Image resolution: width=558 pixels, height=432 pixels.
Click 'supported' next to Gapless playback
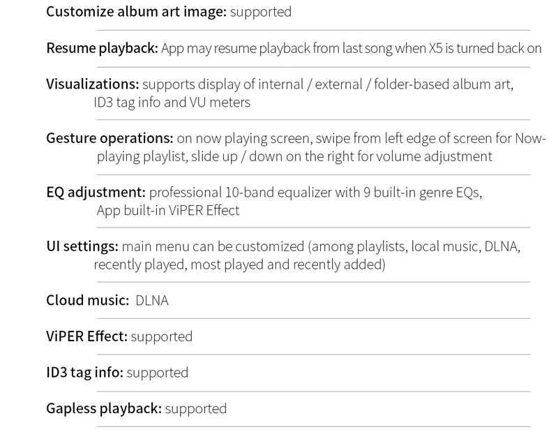click(x=196, y=409)
